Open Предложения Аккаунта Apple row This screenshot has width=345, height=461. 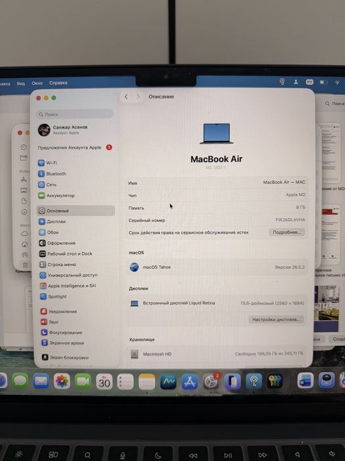point(76,148)
